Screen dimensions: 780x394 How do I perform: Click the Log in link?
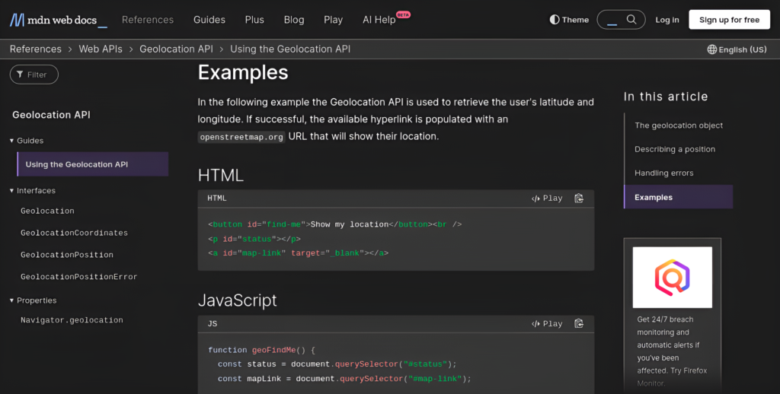(x=667, y=20)
